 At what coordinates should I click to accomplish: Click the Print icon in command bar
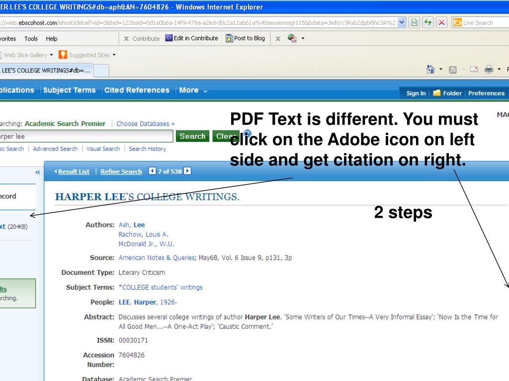[489, 69]
